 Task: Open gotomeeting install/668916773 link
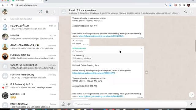101,96
